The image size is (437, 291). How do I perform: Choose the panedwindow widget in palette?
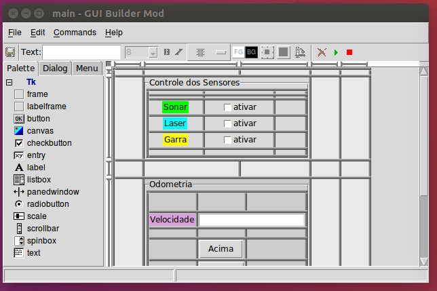pos(19,192)
